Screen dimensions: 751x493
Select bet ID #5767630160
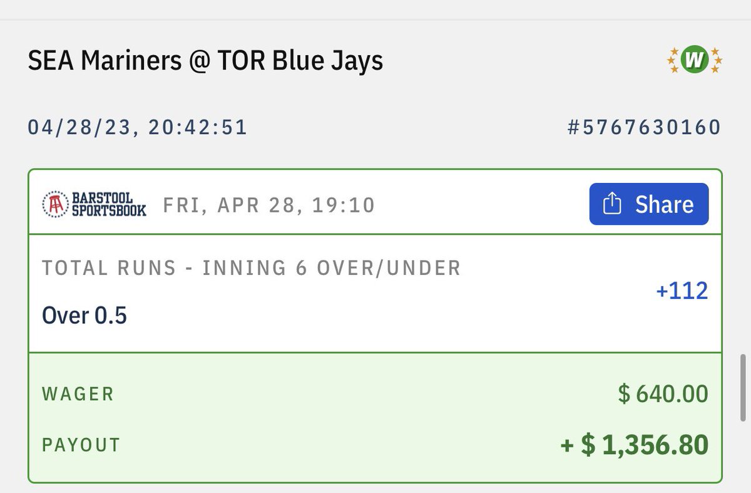click(644, 128)
